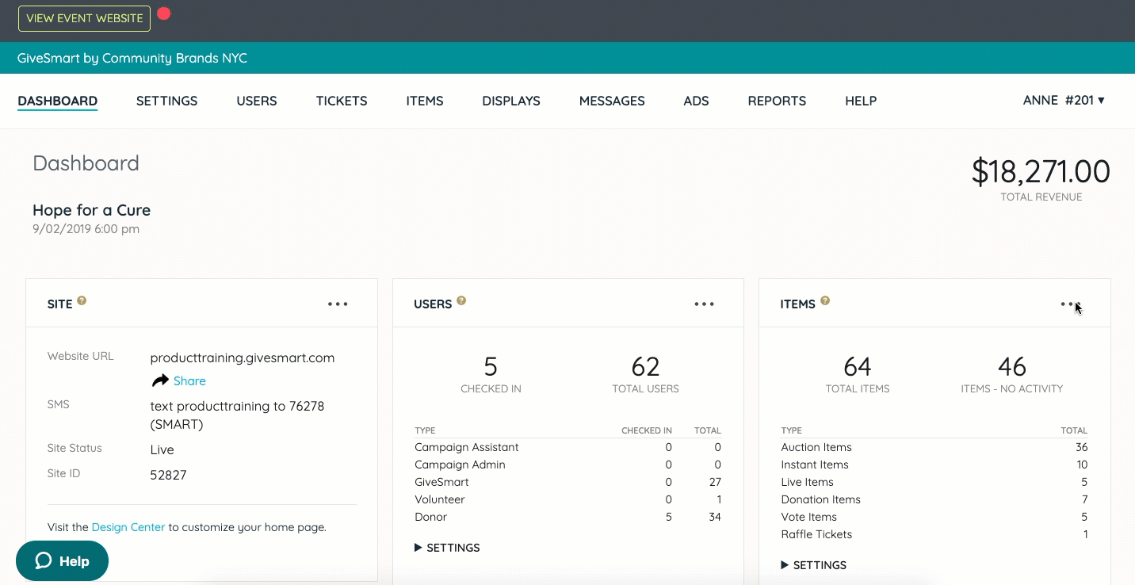
Task: Open the ITEMS card three-dot menu
Action: click(1071, 304)
